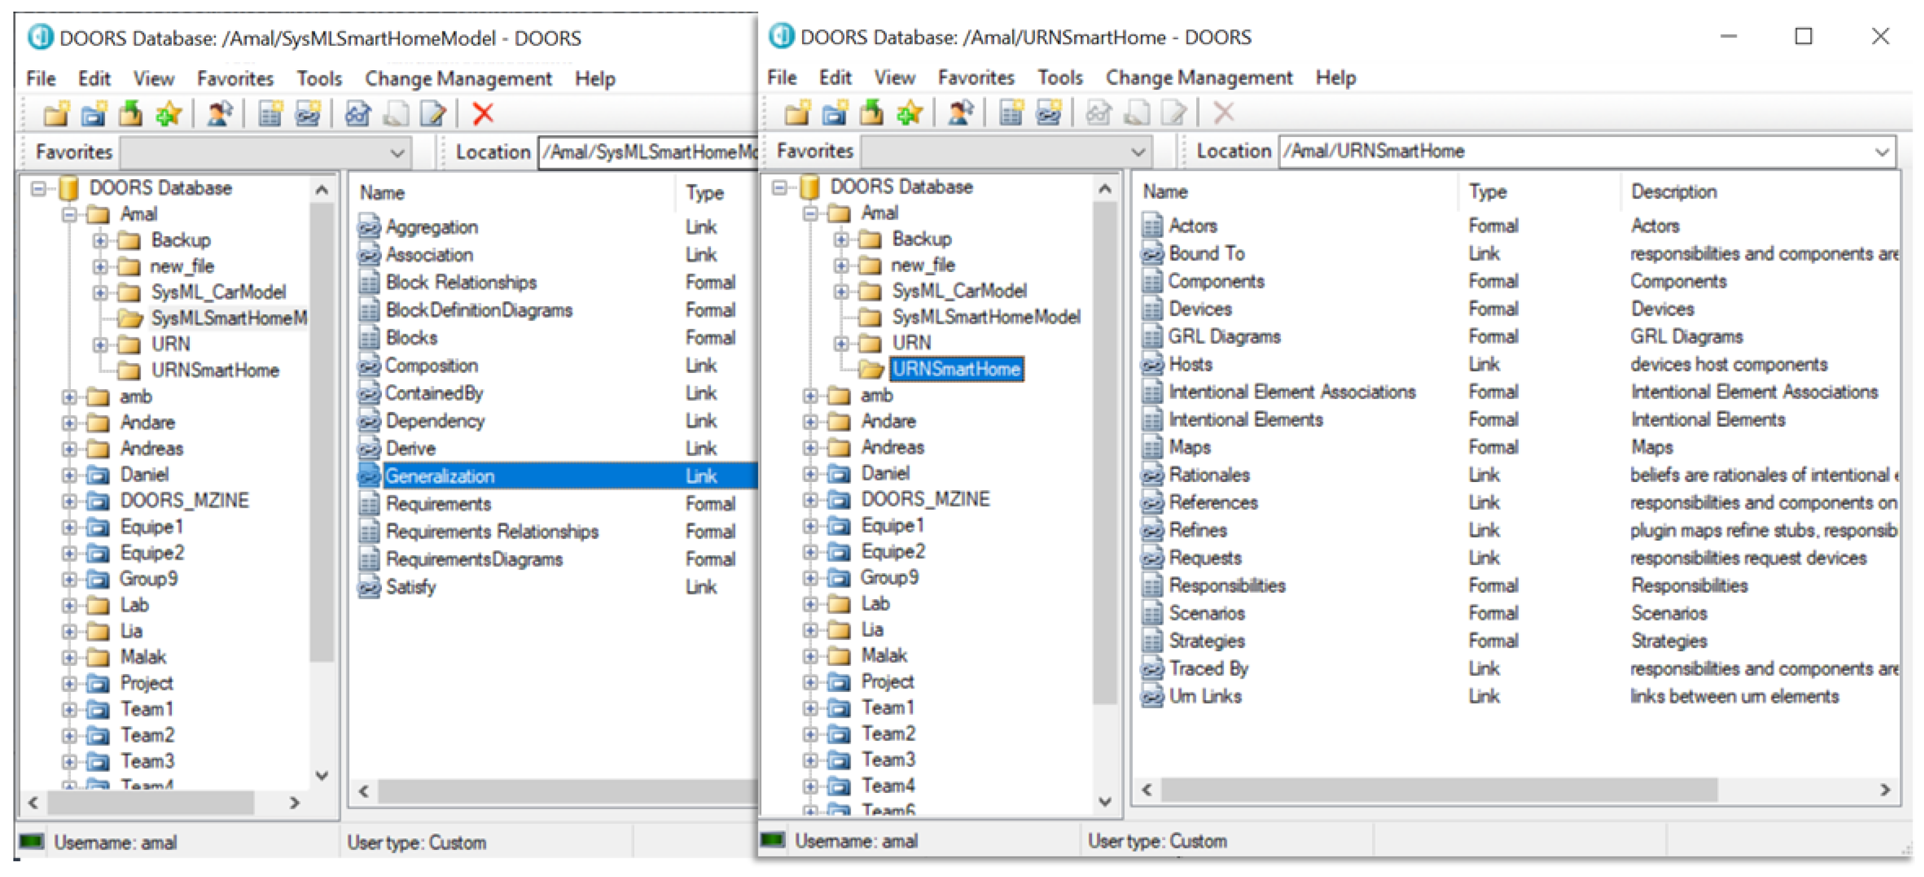Image resolution: width=1924 pixels, height=877 pixels.
Task: Open Location dropdown arrow in the URNSmartHome window
Action: [x=1882, y=151]
